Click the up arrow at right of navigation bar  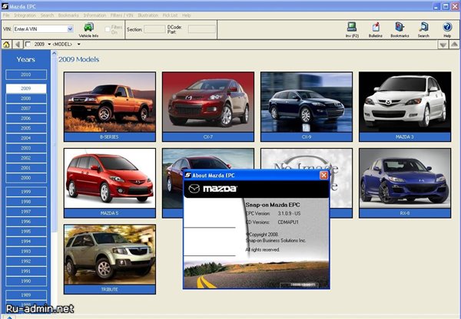tap(454, 44)
